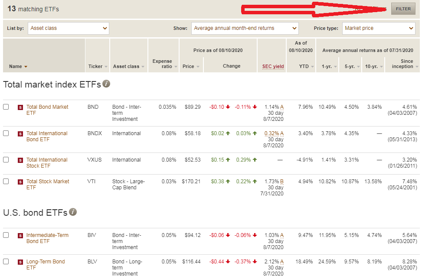Open the Price type dropdown
422x279 pixels.
point(378,28)
